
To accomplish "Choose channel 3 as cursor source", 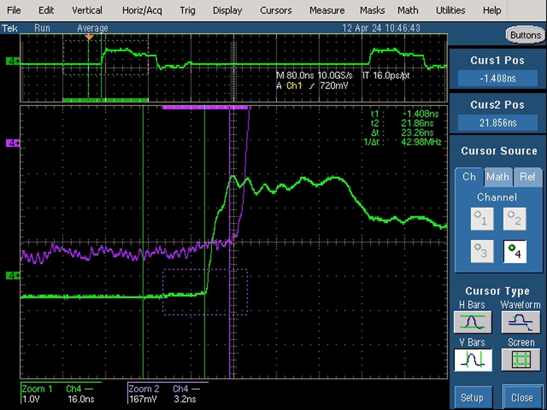I will 482,251.
